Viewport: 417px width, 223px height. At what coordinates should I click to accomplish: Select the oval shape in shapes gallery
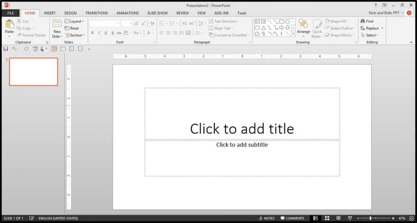(x=288, y=22)
